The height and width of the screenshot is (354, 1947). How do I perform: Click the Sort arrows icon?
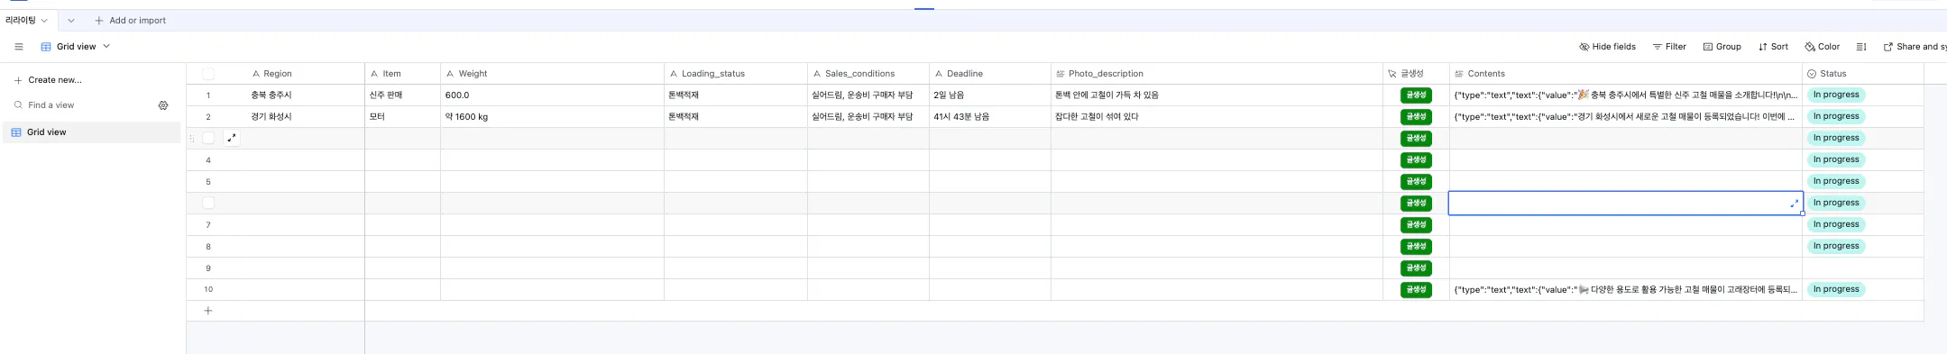[1763, 47]
